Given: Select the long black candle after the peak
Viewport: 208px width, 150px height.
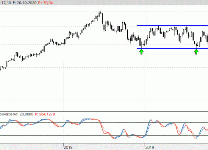Looking at the screenshot, I should [x=102, y=19].
